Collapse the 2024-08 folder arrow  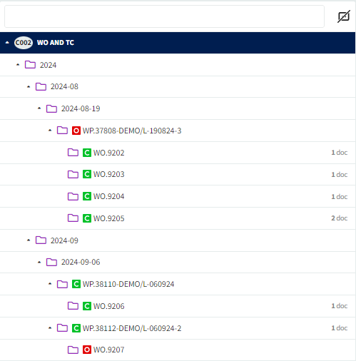pos(29,87)
